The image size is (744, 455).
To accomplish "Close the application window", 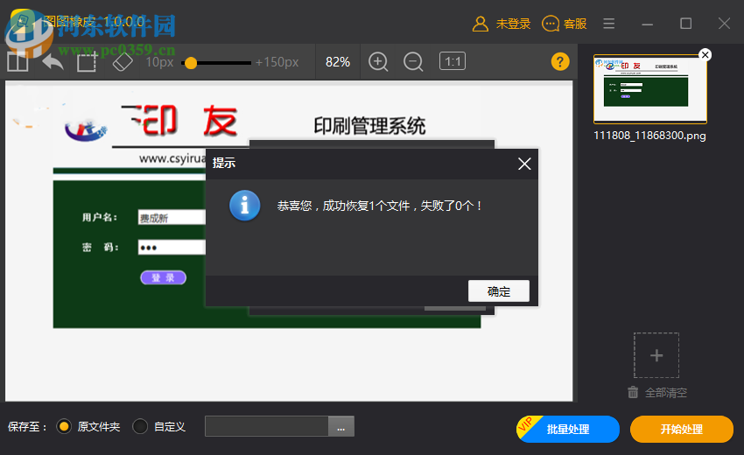I will click(724, 24).
